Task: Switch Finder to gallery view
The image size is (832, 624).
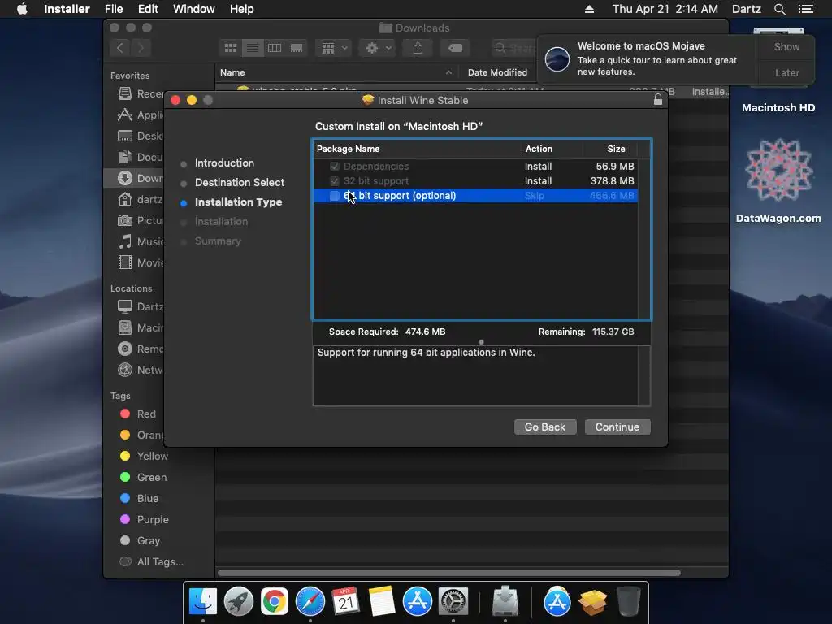Action: tap(297, 48)
